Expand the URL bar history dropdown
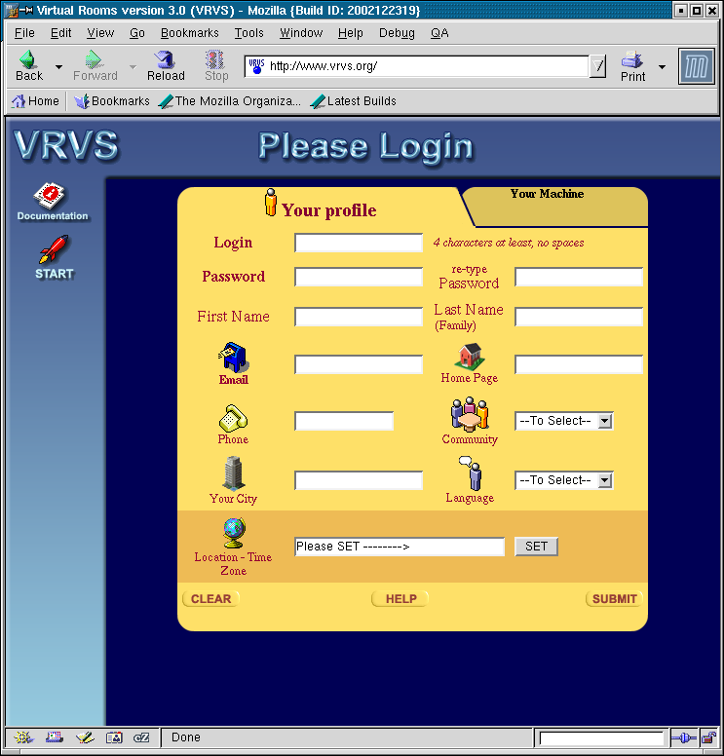Screen dimensions: 724x756 click(598, 66)
